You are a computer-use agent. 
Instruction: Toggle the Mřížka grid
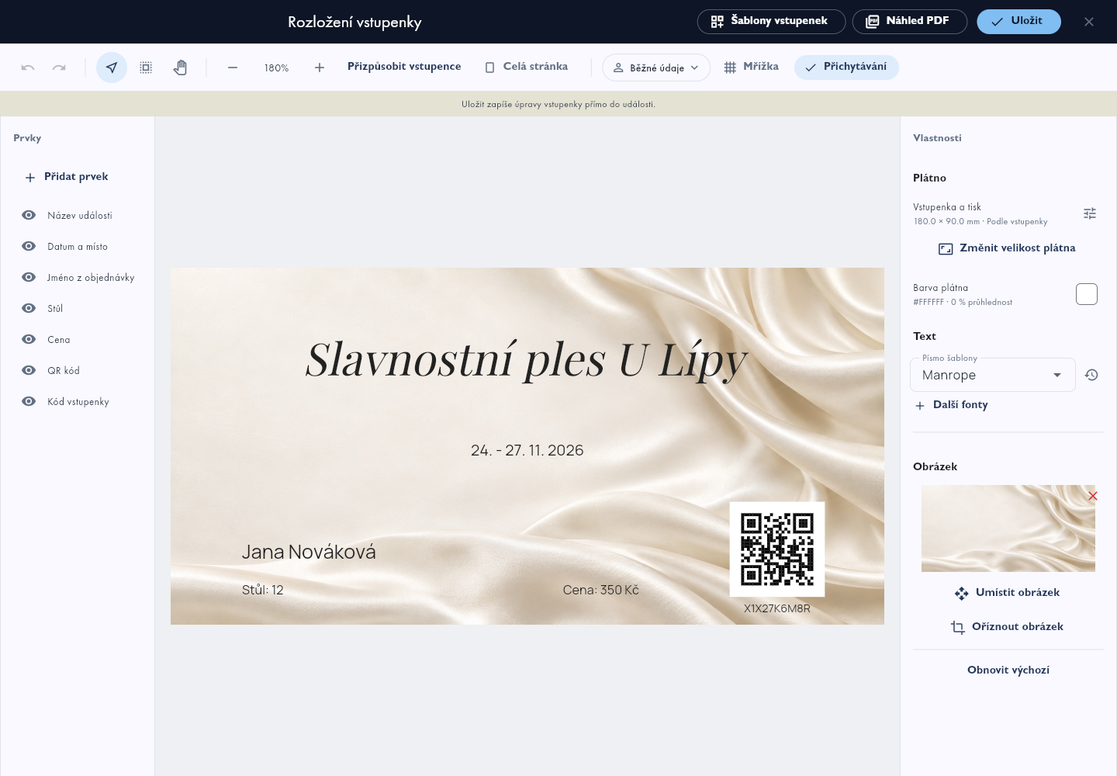coord(751,67)
